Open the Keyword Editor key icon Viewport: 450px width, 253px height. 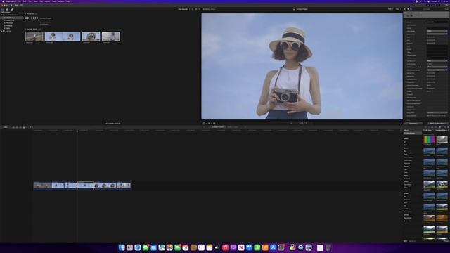(x=16, y=5)
